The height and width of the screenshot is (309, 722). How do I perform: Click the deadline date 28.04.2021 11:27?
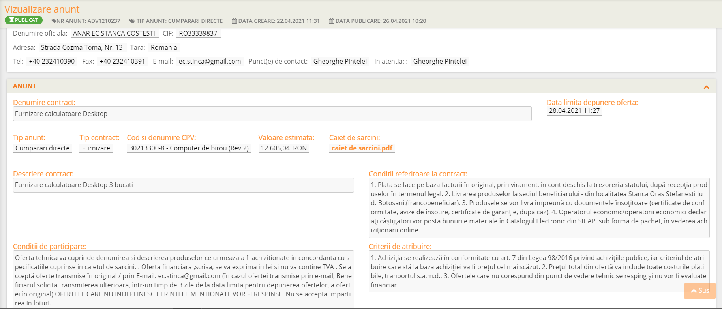[574, 111]
